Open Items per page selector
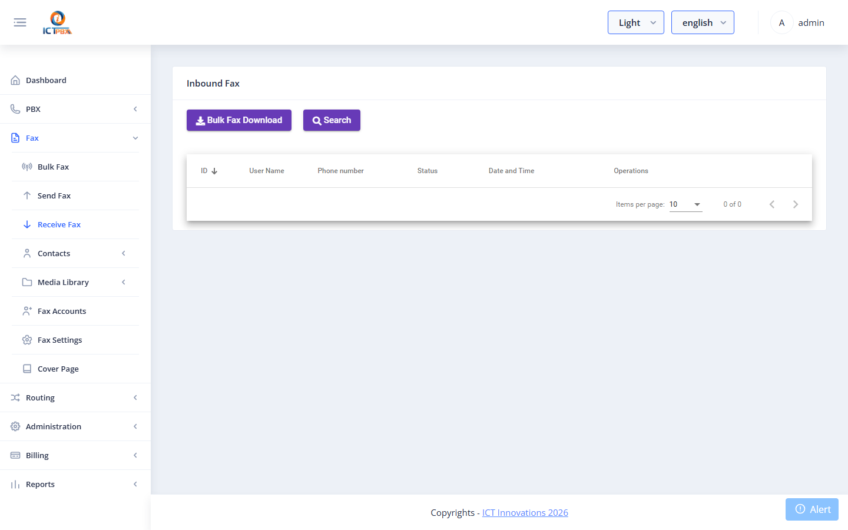The width and height of the screenshot is (848, 530). [685, 204]
